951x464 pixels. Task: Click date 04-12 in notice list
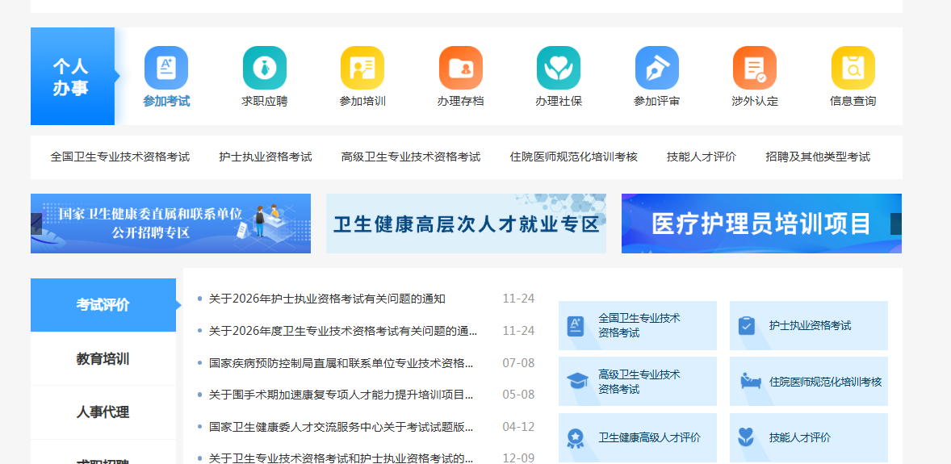(x=518, y=427)
